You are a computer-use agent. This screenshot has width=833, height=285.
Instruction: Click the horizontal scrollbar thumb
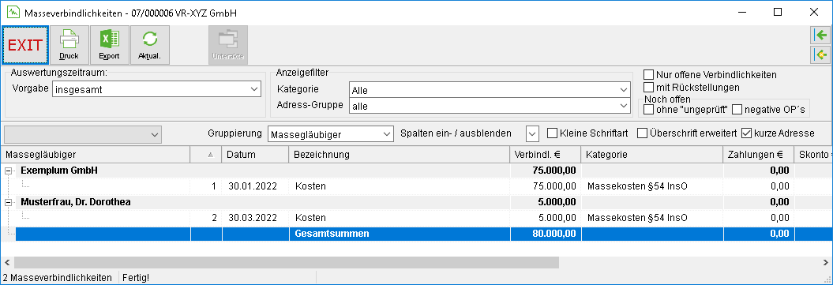tap(287, 262)
